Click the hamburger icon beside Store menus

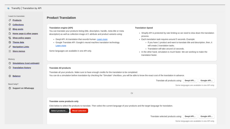[10, 51]
